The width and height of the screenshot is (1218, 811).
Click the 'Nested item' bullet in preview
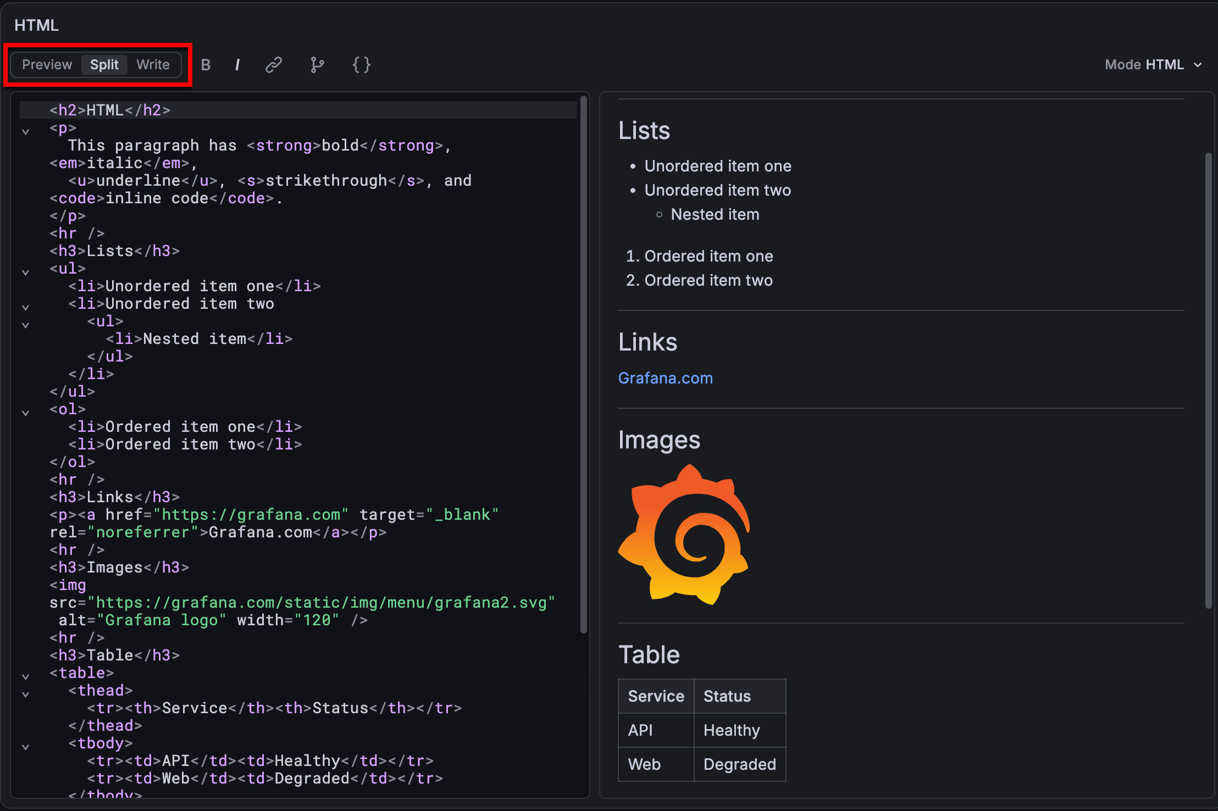pos(715,214)
